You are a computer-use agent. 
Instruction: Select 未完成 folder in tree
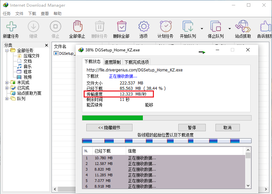coord(23,82)
